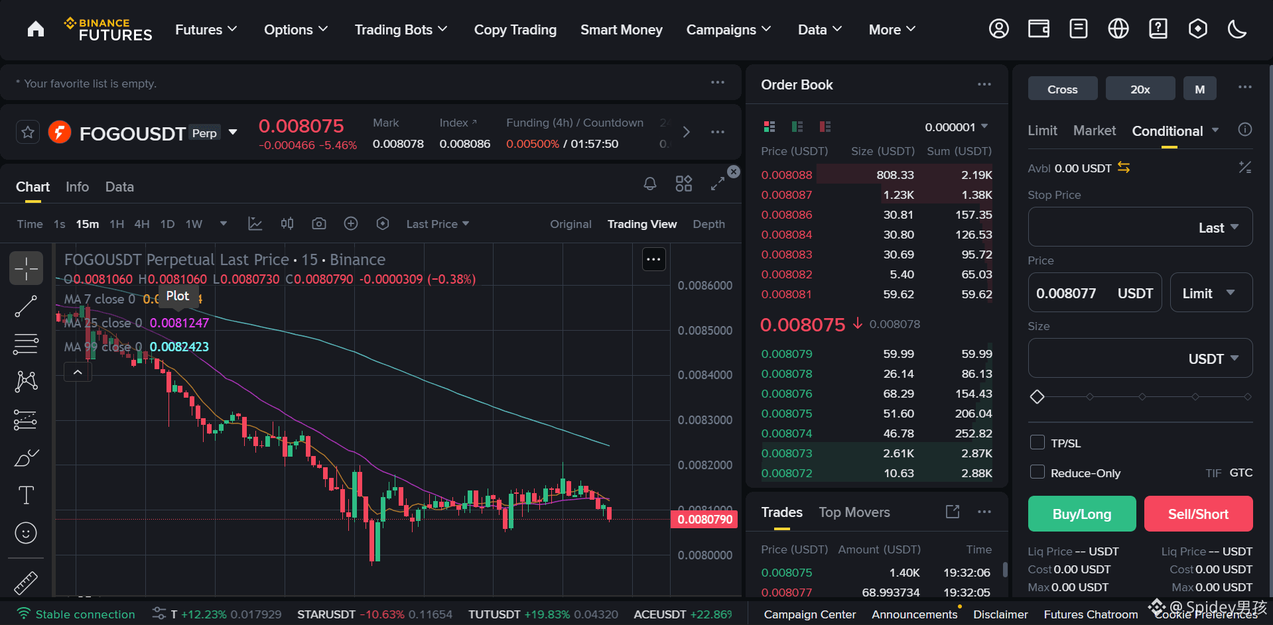Open the Futures dropdown menu
Image resolution: width=1273 pixels, height=625 pixels.
click(206, 30)
